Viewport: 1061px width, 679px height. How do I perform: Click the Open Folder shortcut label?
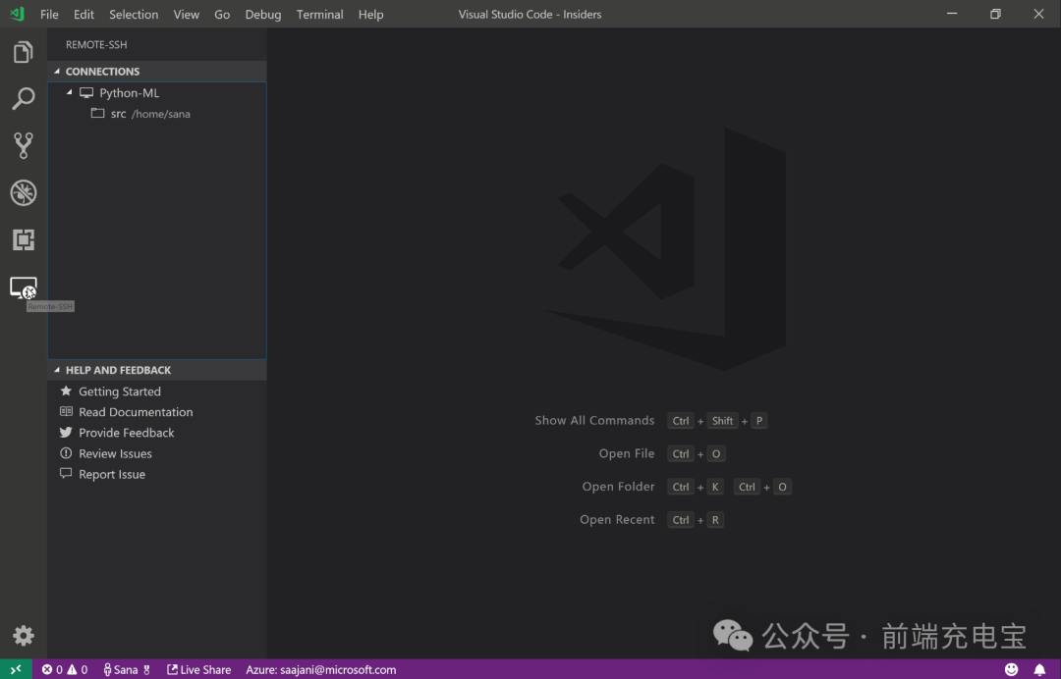click(x=619, y=487)
